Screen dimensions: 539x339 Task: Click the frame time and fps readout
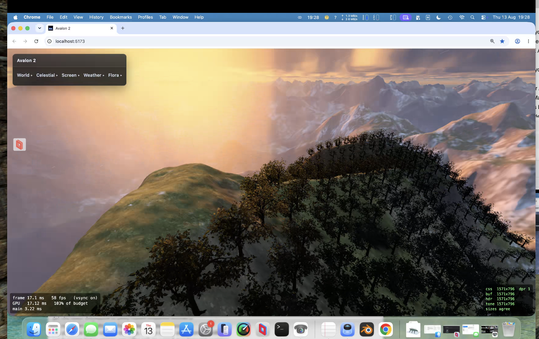(55, 298)
